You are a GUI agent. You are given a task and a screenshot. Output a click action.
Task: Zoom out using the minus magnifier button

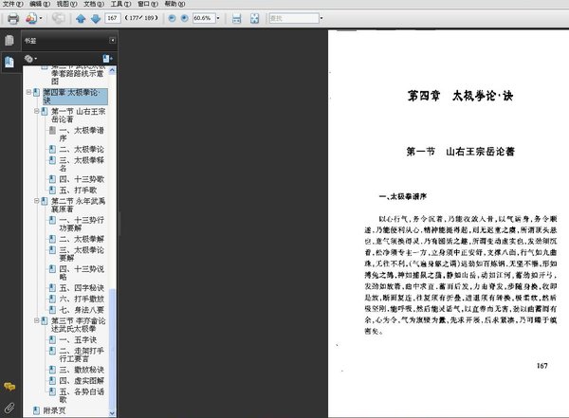(x=172, y=18)
